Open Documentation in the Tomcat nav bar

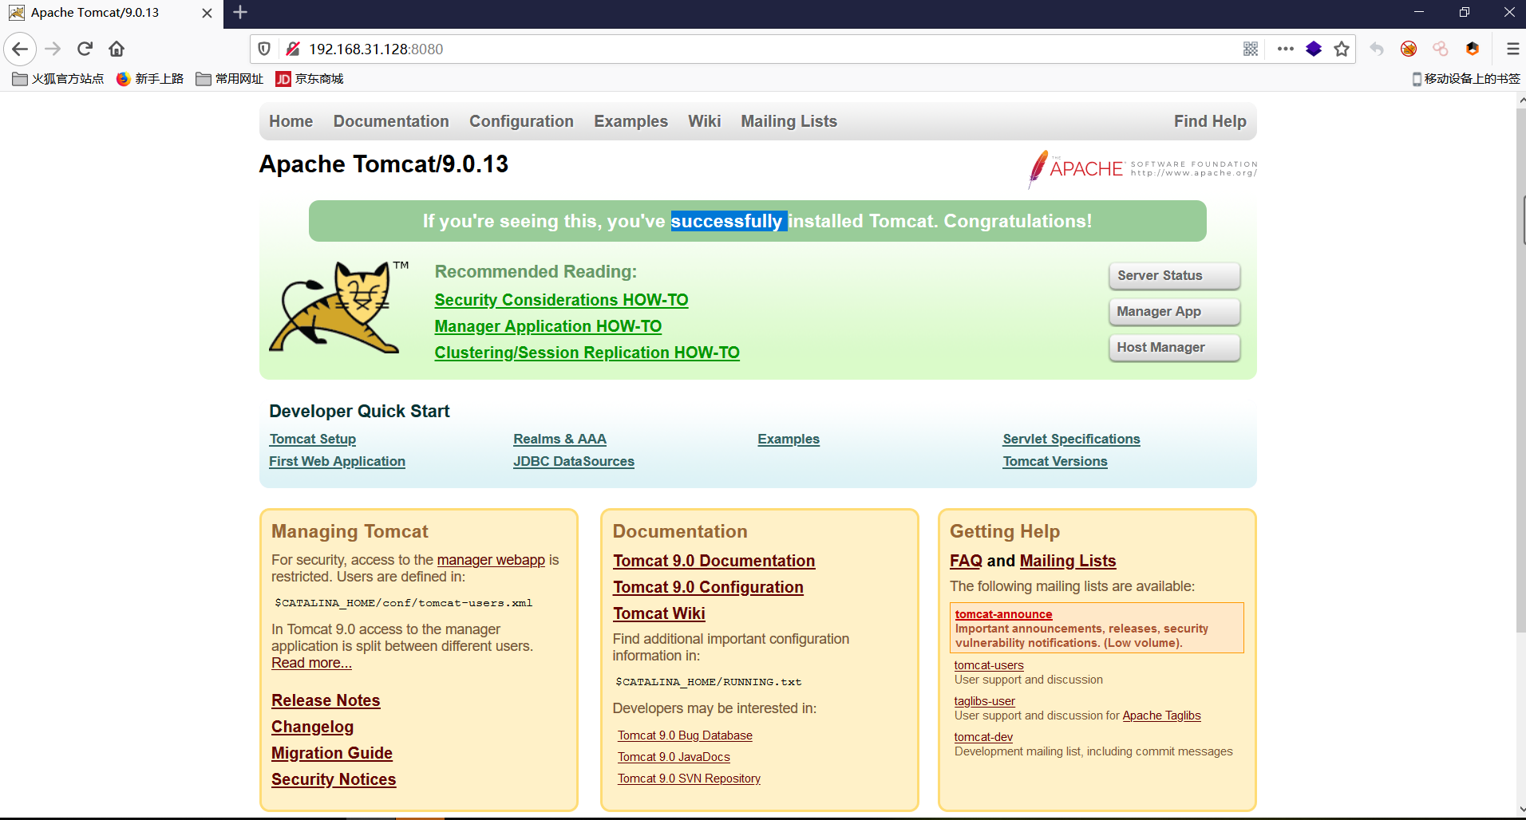391,121
